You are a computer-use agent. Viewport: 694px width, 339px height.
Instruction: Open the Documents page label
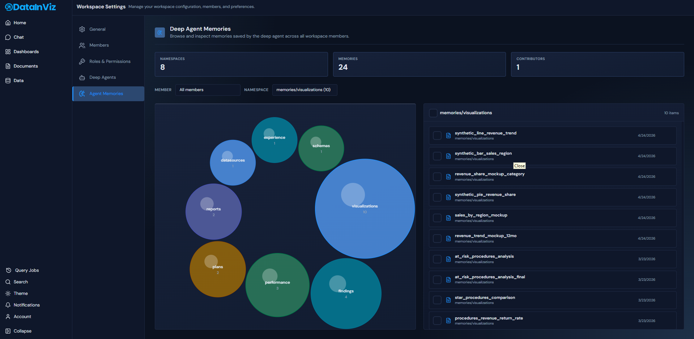[x=26, y=66]
